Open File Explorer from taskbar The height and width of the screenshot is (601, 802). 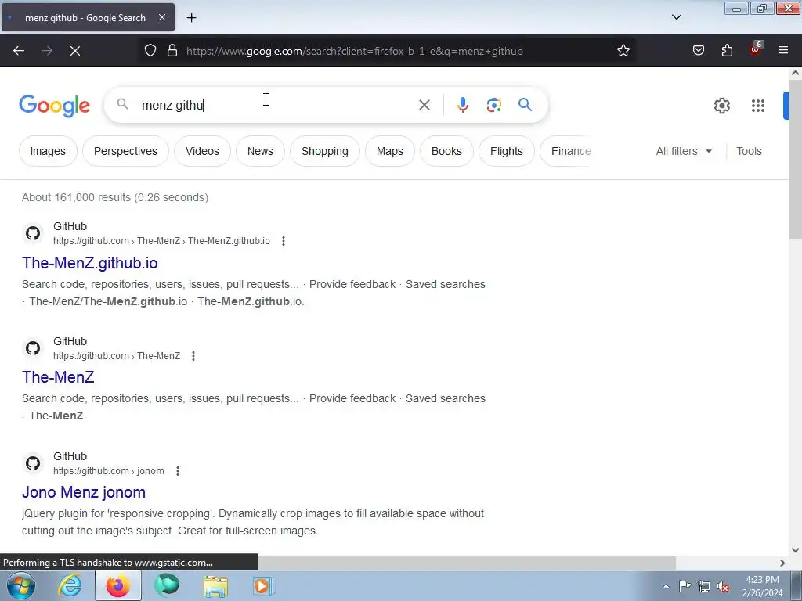(215, 585)
